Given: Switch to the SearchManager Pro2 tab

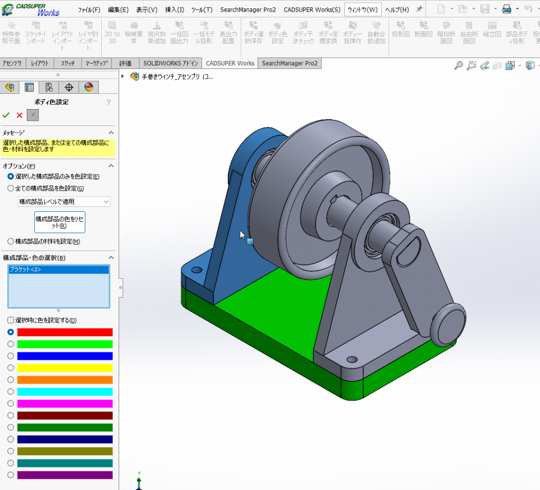Looking at the screenshot, I should point(290,63).
